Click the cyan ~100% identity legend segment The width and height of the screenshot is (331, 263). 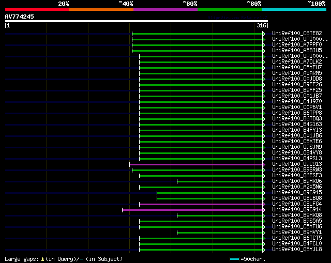tap(294, 9)
